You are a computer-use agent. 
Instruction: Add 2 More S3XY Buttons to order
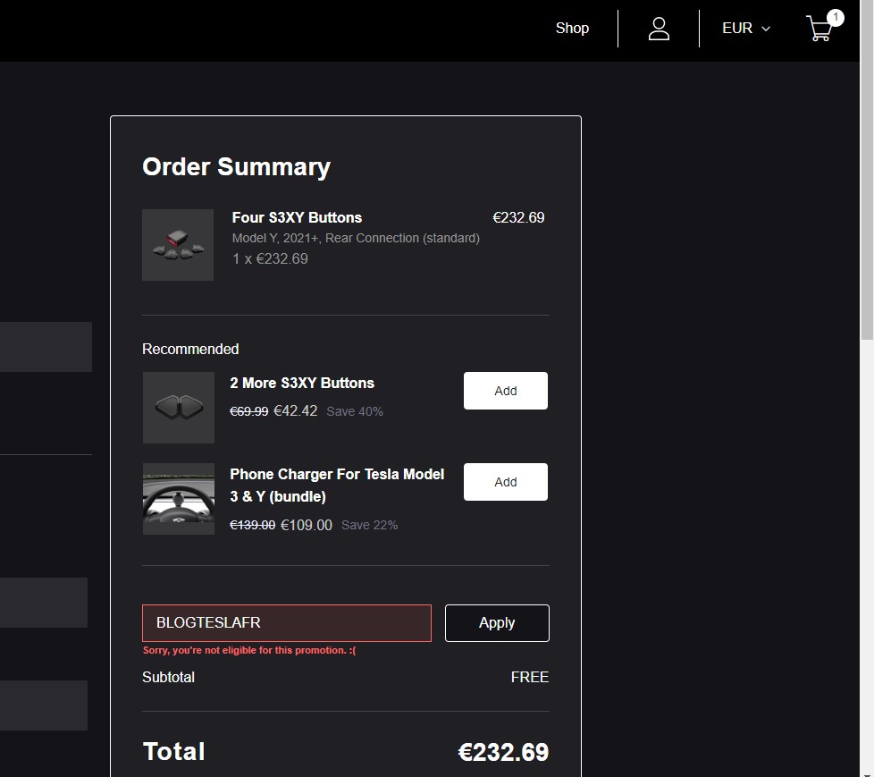click(505, 391)
